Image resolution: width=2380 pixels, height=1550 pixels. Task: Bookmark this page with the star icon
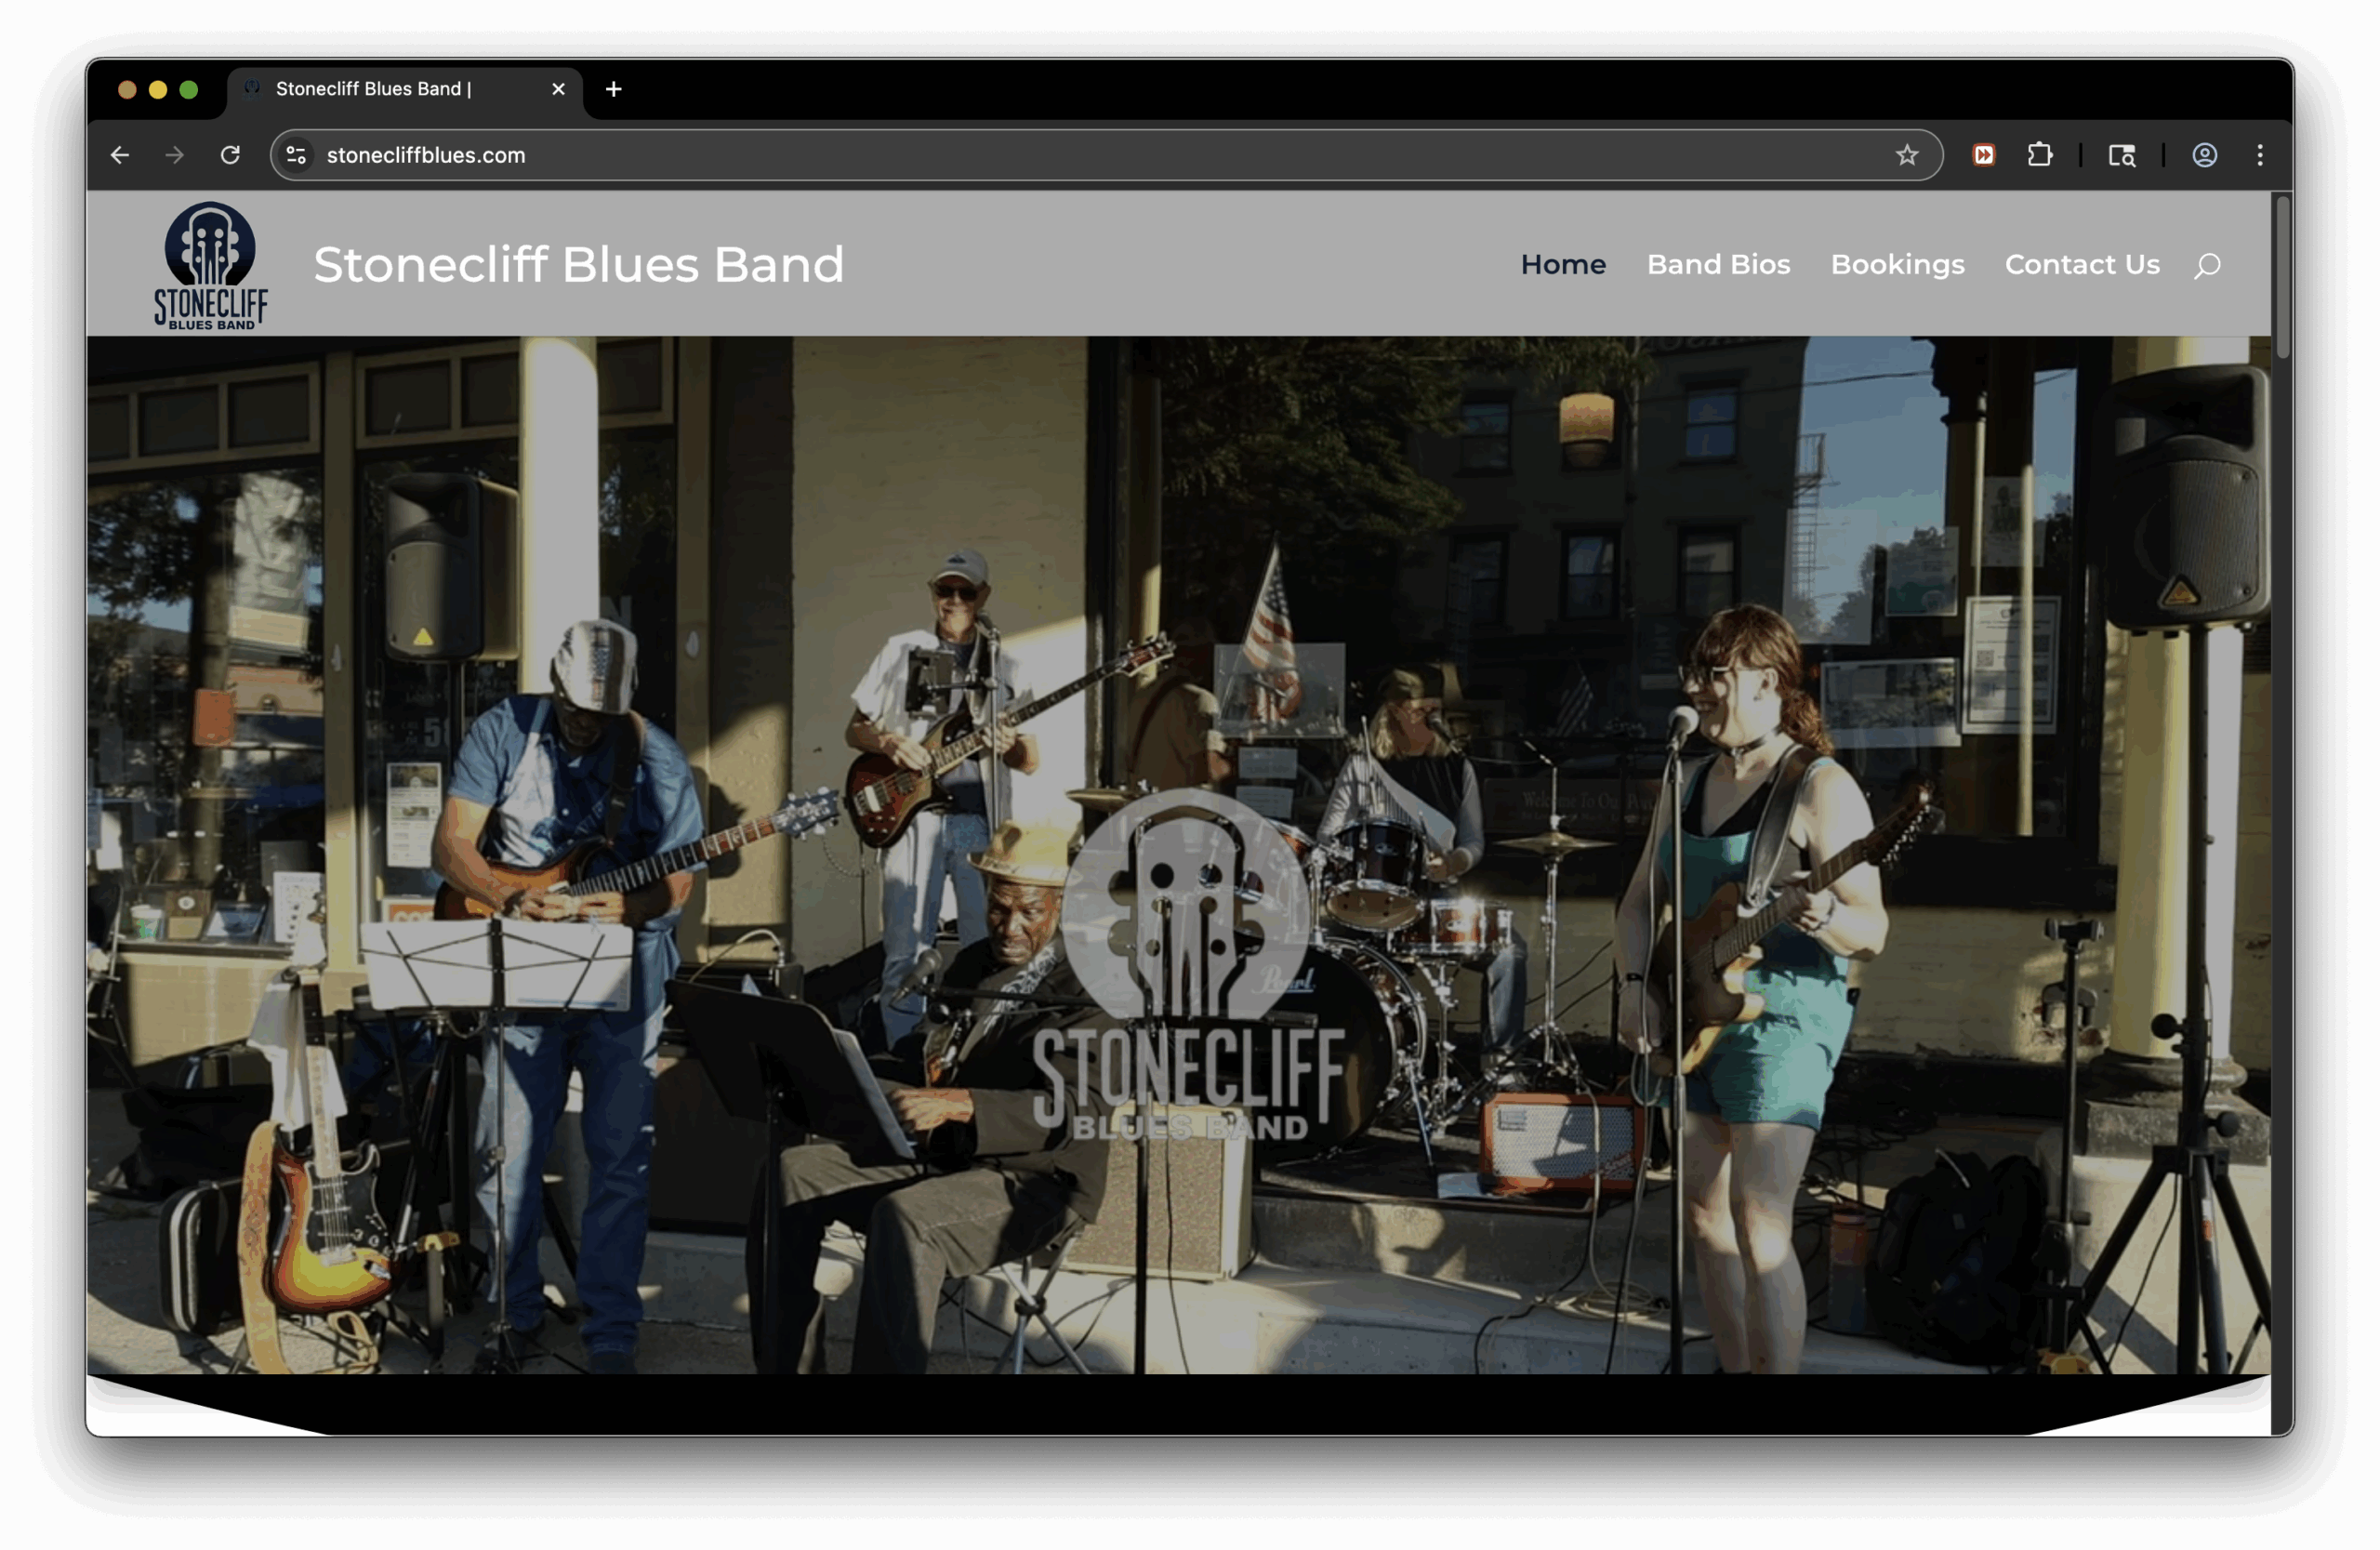[1907, 155]
